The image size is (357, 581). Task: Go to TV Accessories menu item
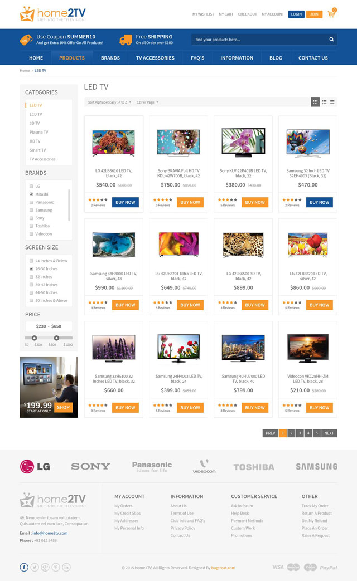[x=155, y=58]
